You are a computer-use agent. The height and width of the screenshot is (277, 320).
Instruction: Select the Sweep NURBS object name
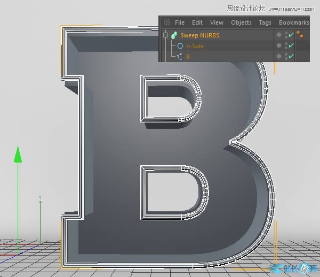(199, 35)
